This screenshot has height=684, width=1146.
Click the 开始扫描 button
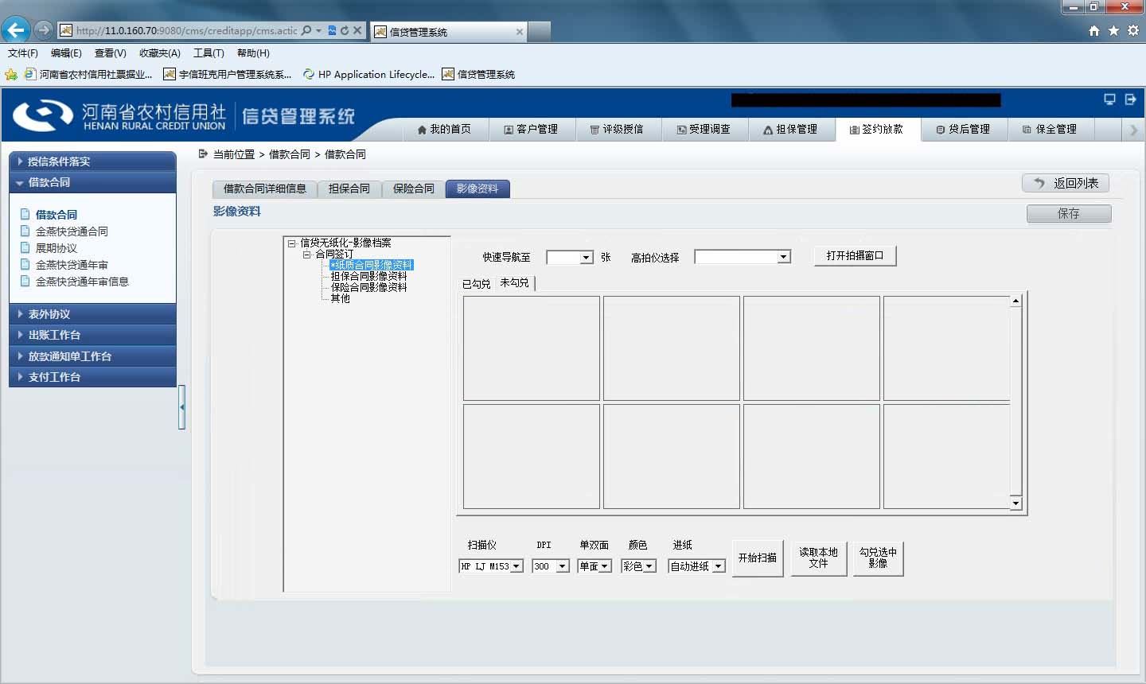pos(758,558)
